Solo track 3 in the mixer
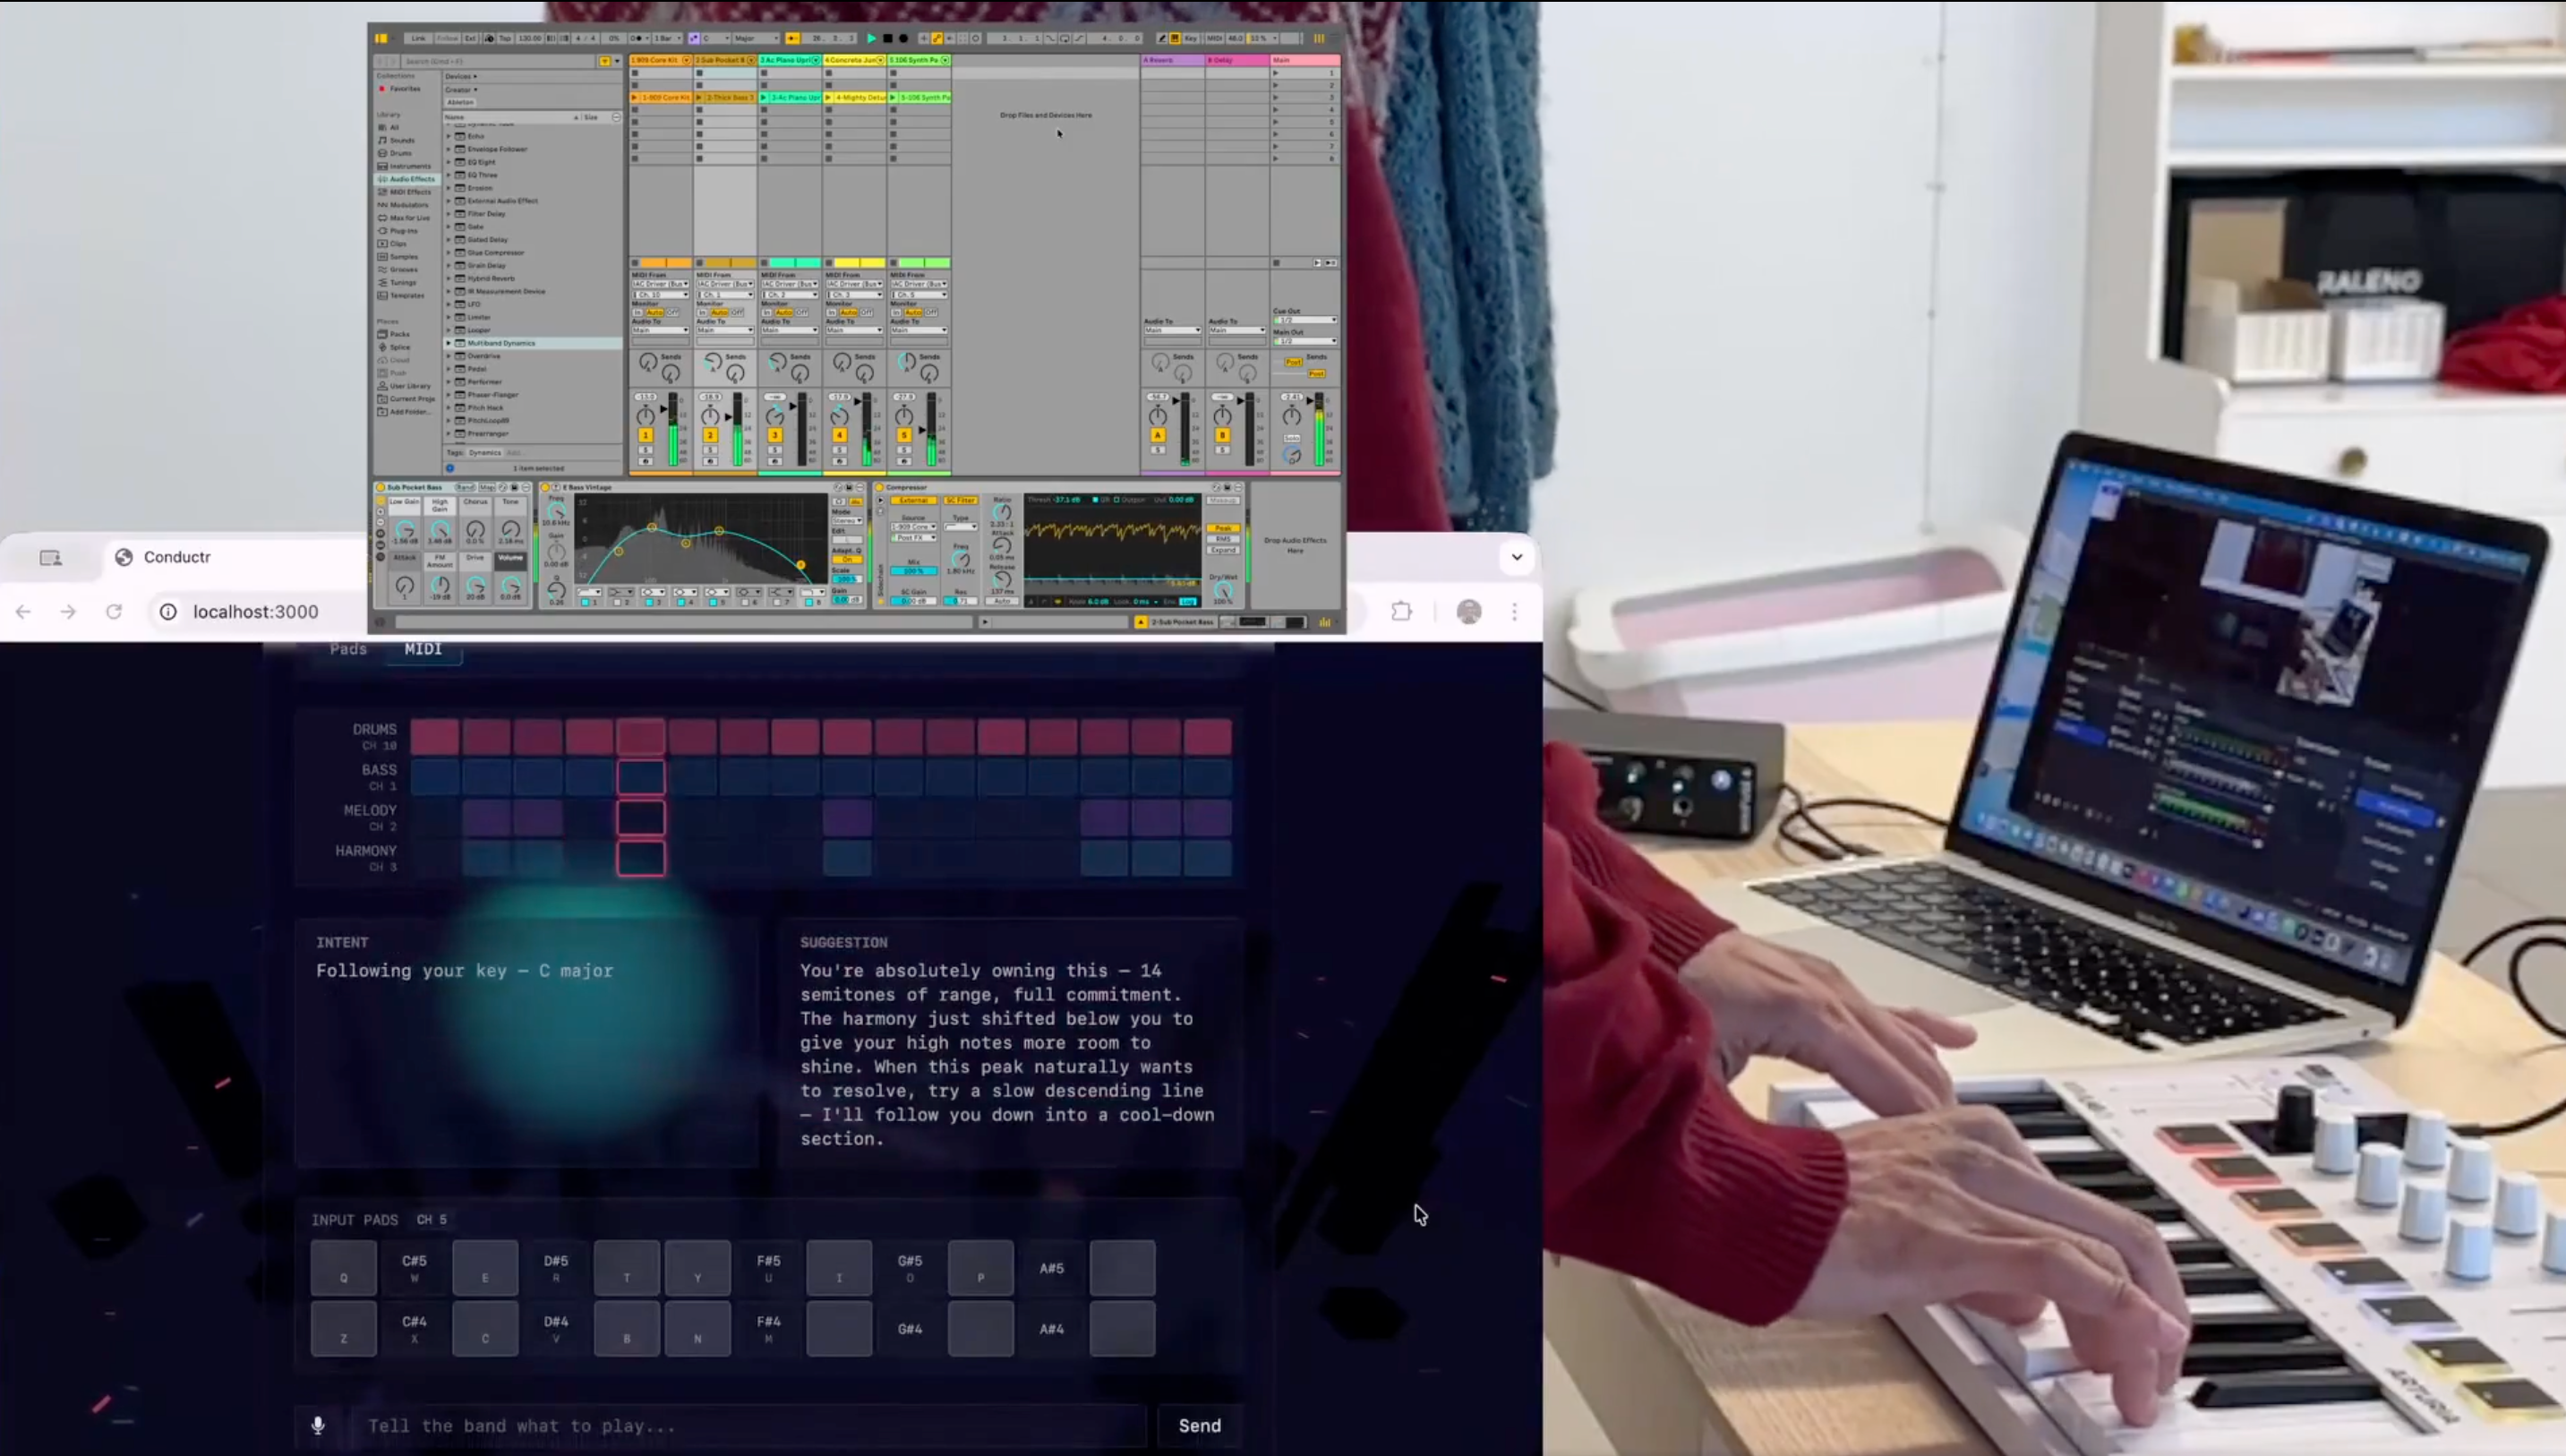The height and width of the screenshot is (1456, 2566). 774,450
